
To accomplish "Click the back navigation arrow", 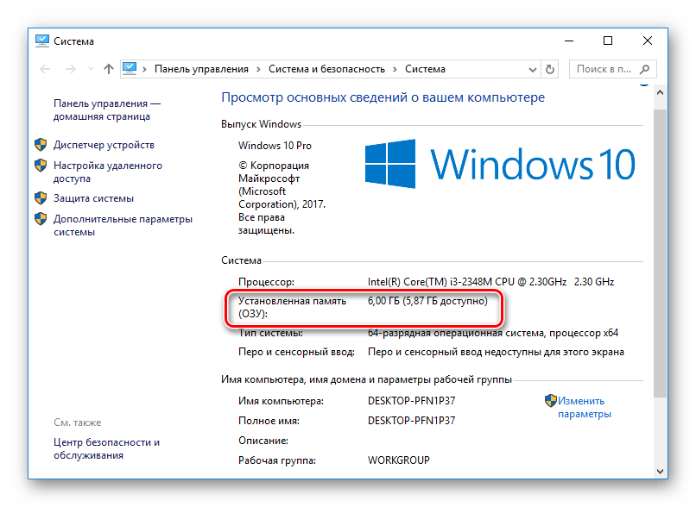I will point(45,69).
